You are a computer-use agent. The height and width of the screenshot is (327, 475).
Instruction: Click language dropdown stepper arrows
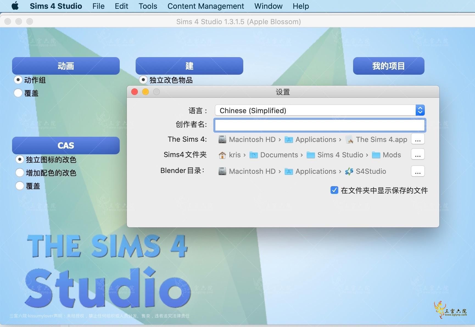point(420,110)
